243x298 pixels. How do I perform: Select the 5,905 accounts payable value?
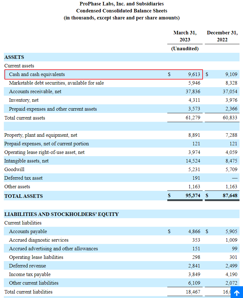[x=232, y=232]
